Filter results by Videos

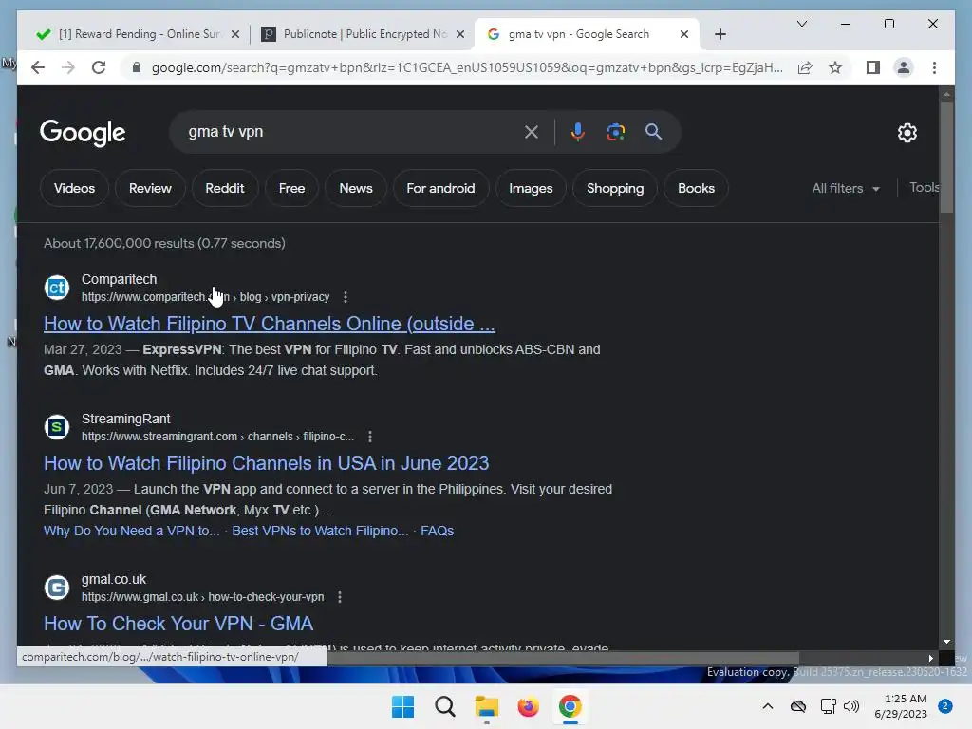click(x=74, y=189)
